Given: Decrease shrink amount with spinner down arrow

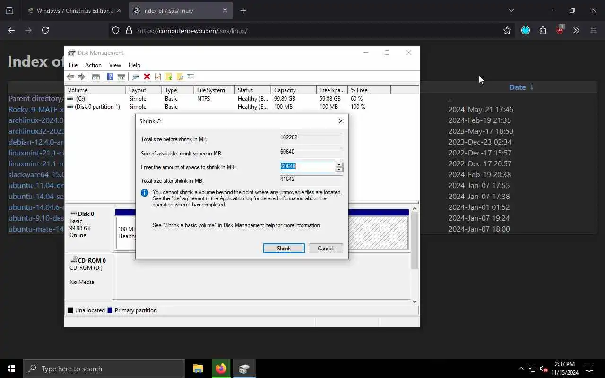Looking at the screenshot, I should (x=339, y=169).
